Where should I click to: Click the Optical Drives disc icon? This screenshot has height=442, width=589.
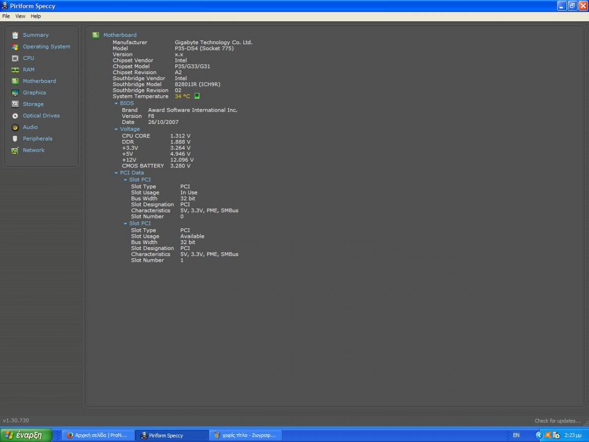(x=15, y=116)
